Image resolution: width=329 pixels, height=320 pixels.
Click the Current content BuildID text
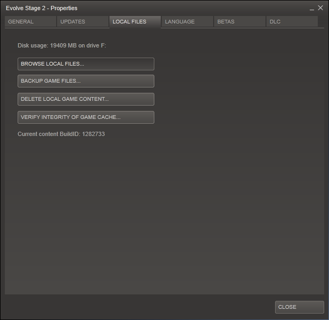[61, 134]
